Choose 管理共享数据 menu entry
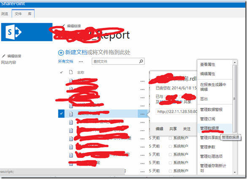 click(x=210, y=138)
